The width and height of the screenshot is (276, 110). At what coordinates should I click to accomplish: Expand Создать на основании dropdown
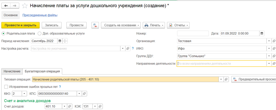(x=121, y=25)
